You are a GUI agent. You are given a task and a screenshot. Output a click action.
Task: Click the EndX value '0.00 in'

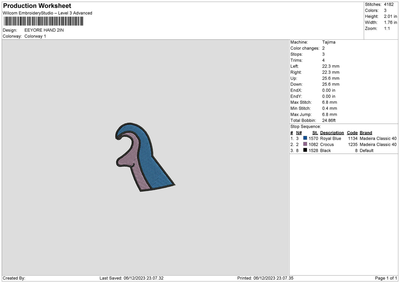pos(329,90)
